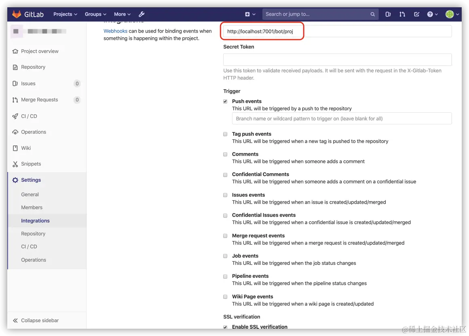Click the Secret Token input field
The image size is (469, 336).
tap(337, 59)
